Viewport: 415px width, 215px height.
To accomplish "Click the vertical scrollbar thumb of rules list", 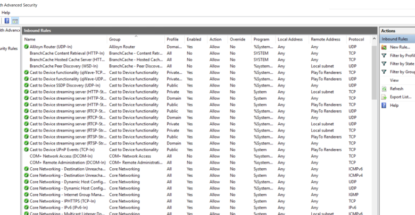I will tap(374, 72).
